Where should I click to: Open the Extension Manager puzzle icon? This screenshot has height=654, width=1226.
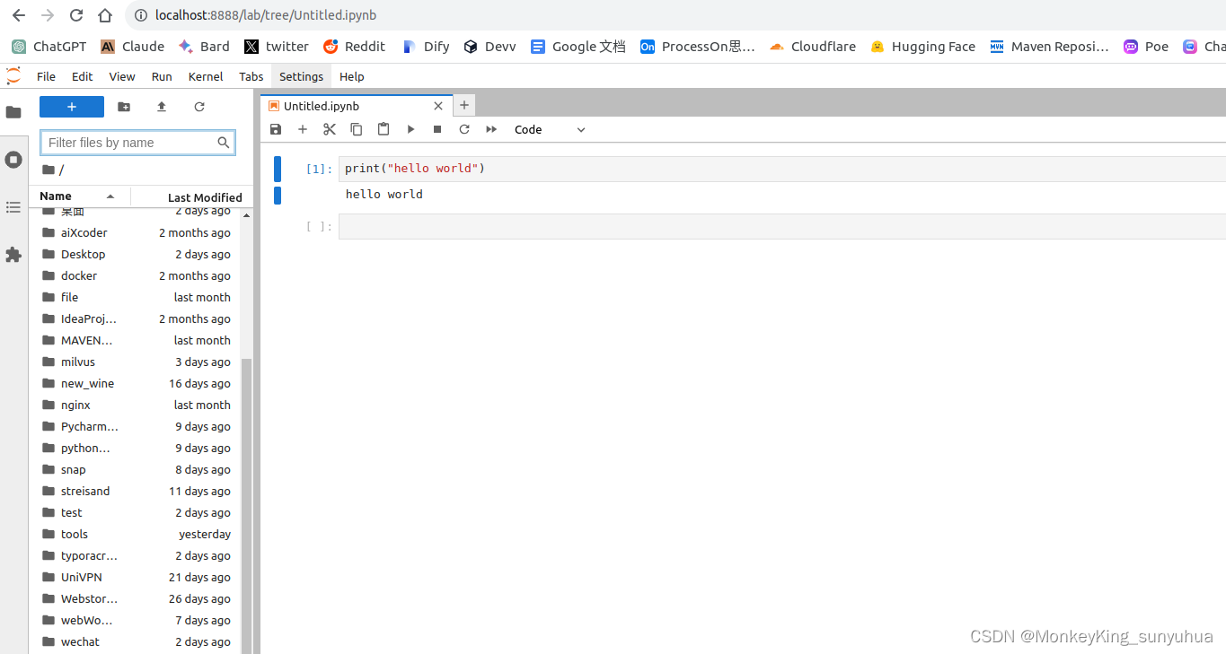13,255
